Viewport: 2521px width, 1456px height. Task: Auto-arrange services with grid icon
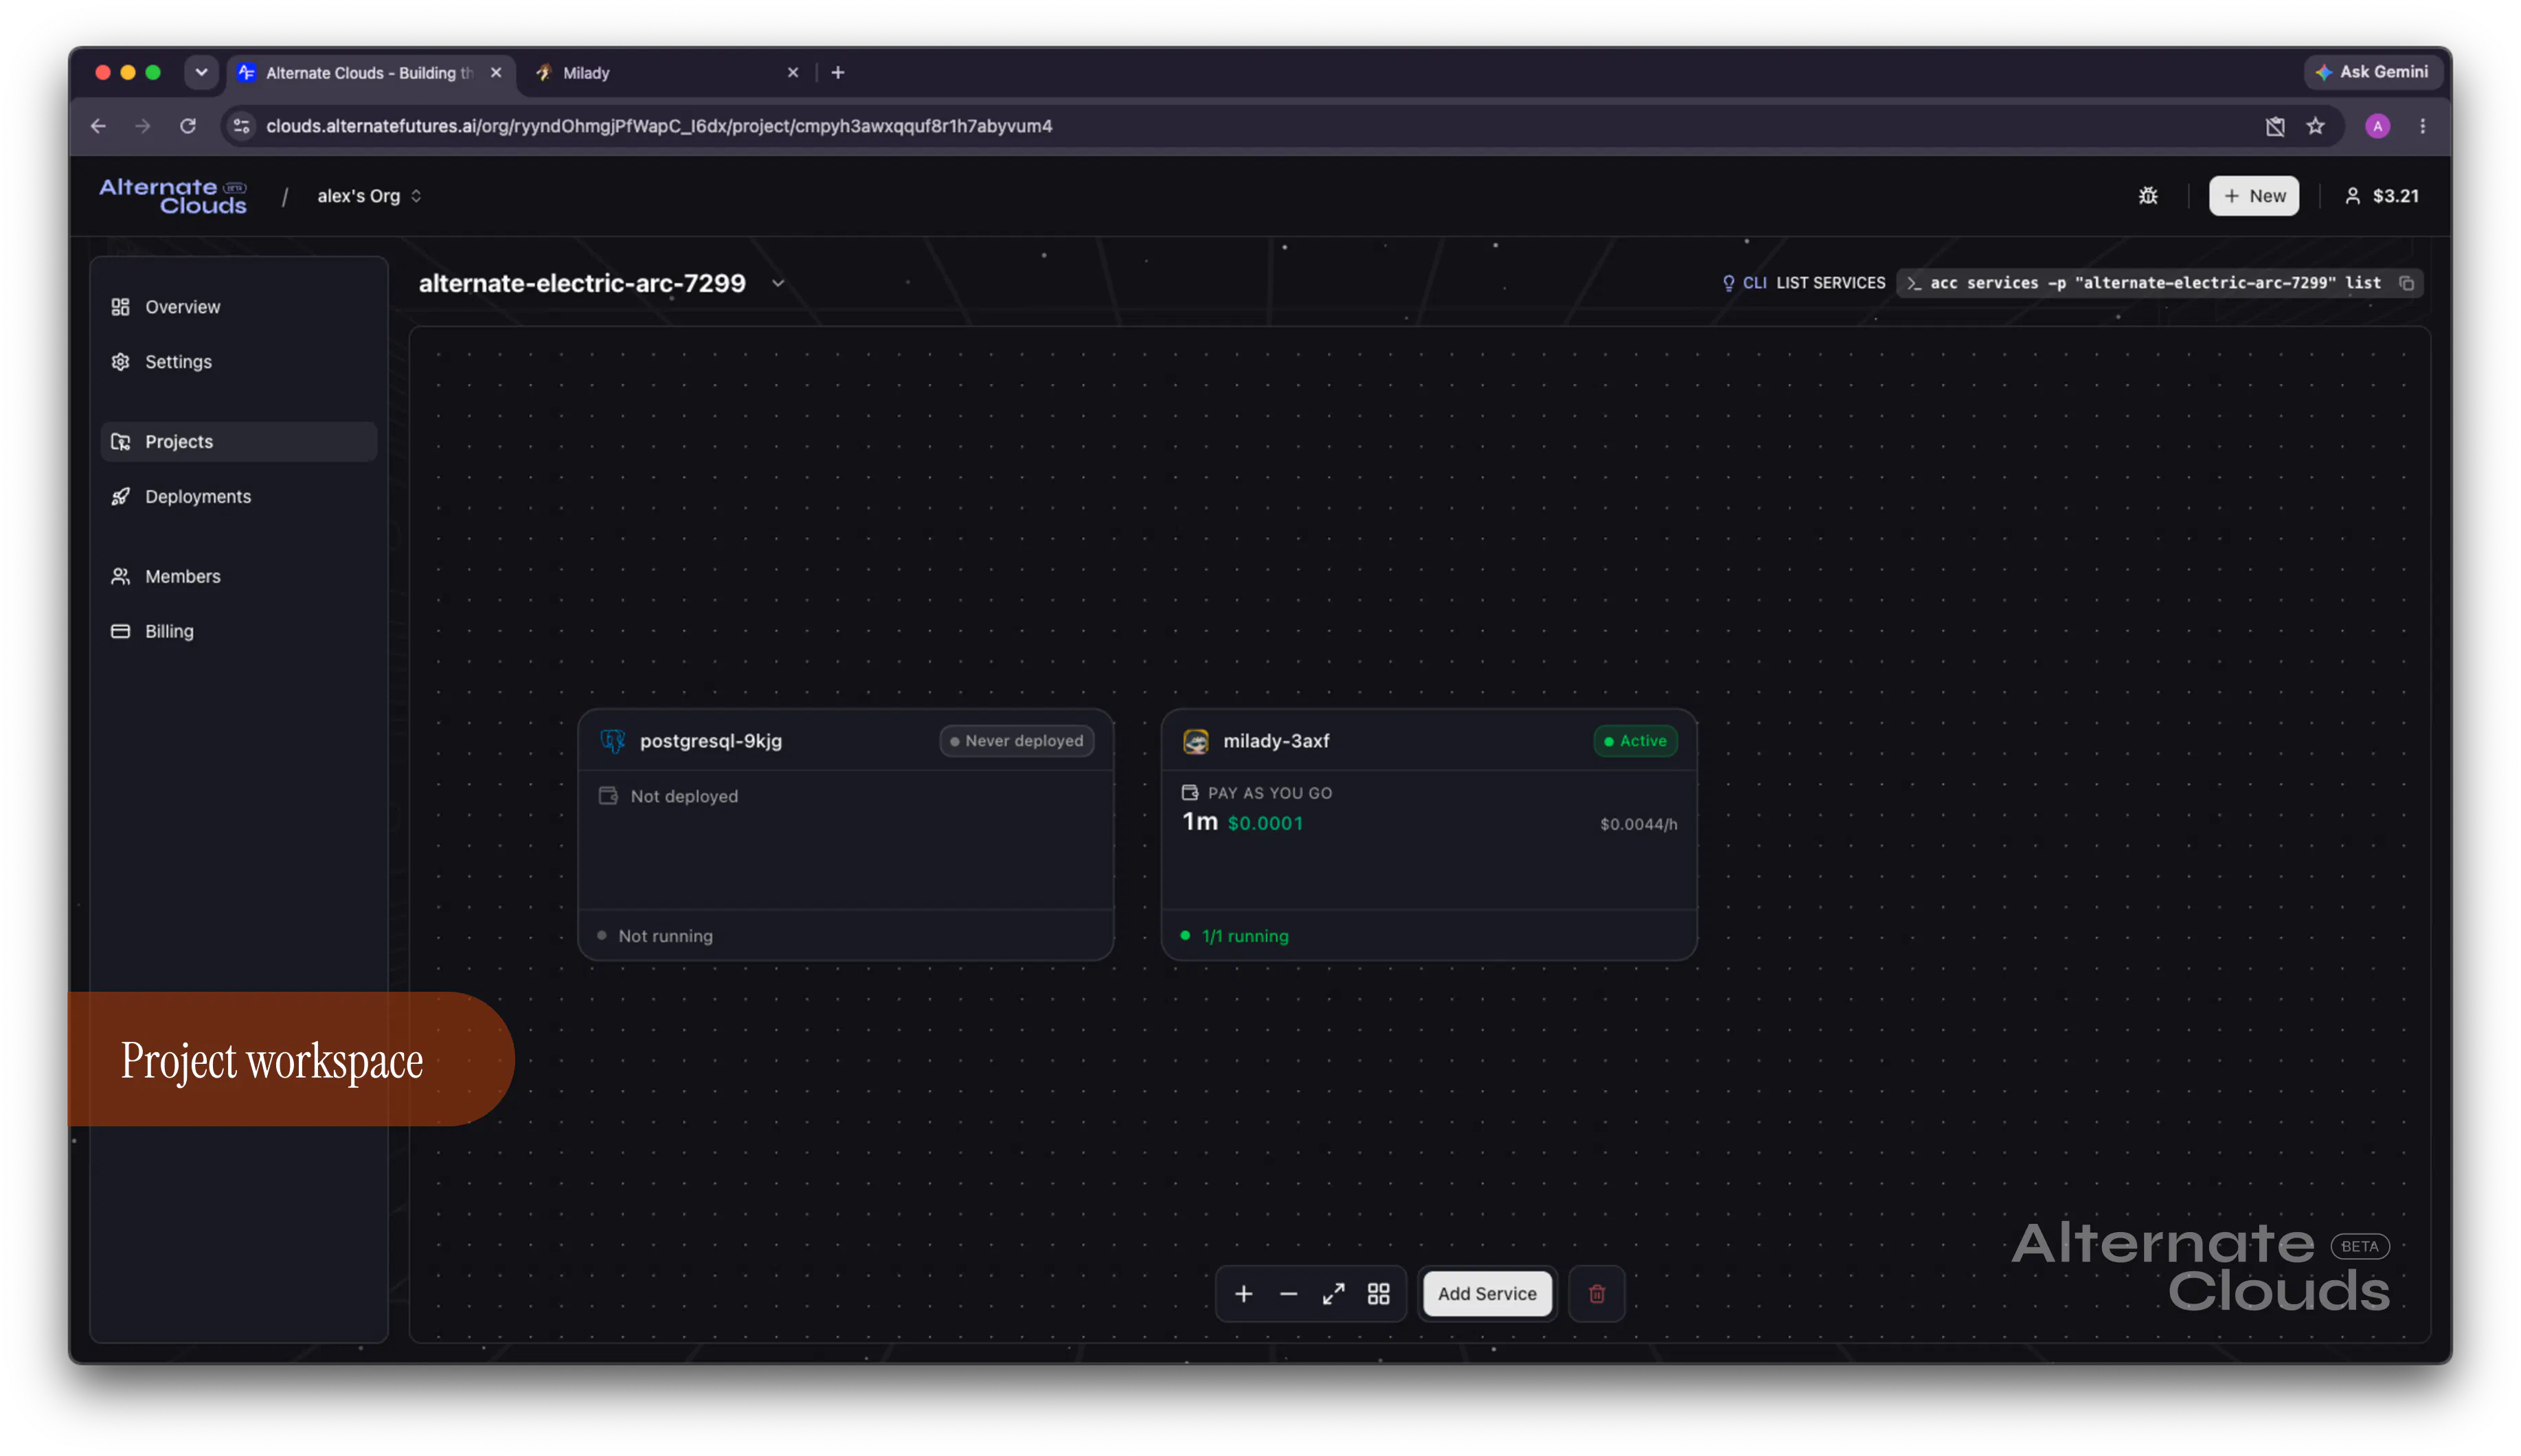1378,1294
